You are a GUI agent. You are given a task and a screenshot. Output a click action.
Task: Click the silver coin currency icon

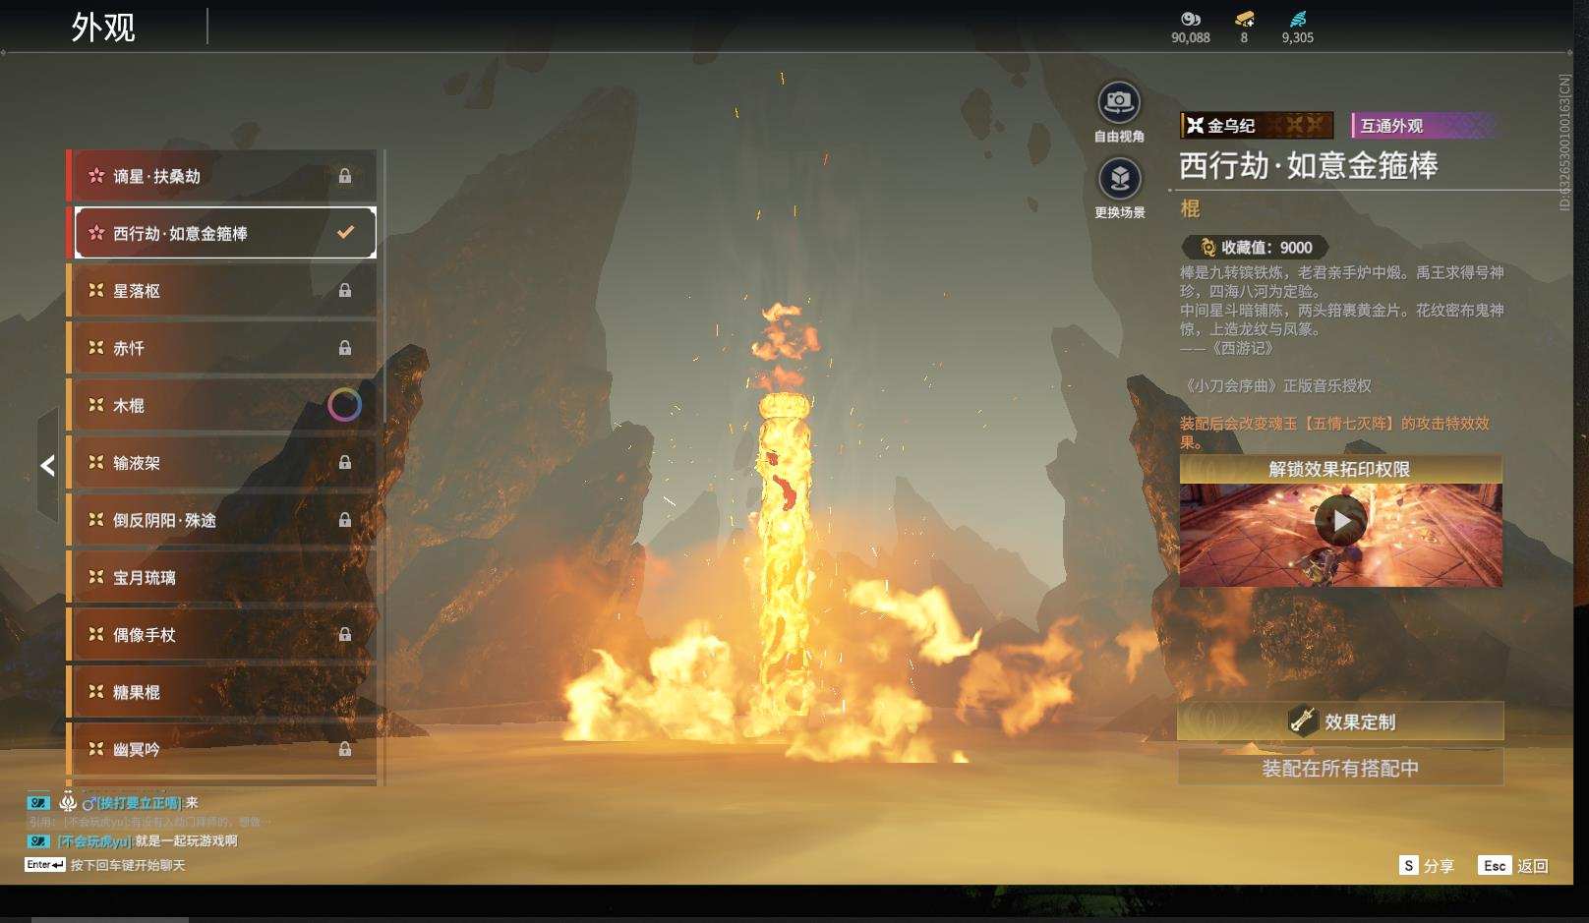coord(1191,19)
